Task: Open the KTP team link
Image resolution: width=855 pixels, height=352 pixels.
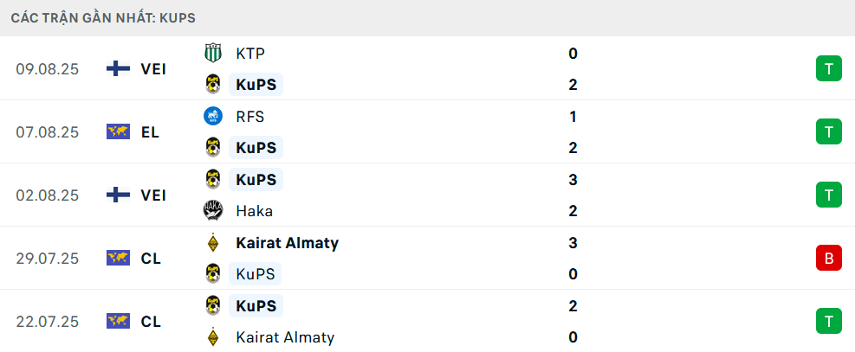Action: pos(250,54)
